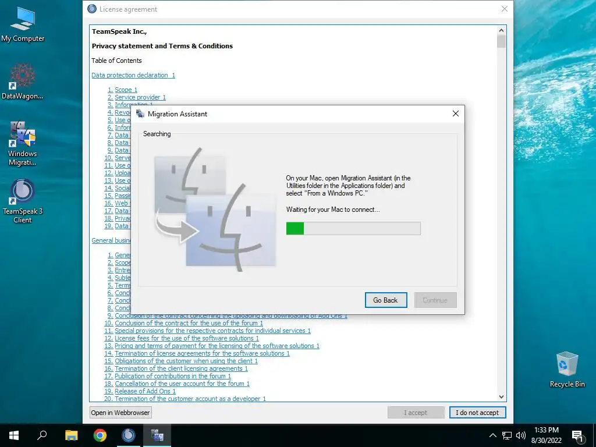Open the Recycle Bin

pos(567,370)
